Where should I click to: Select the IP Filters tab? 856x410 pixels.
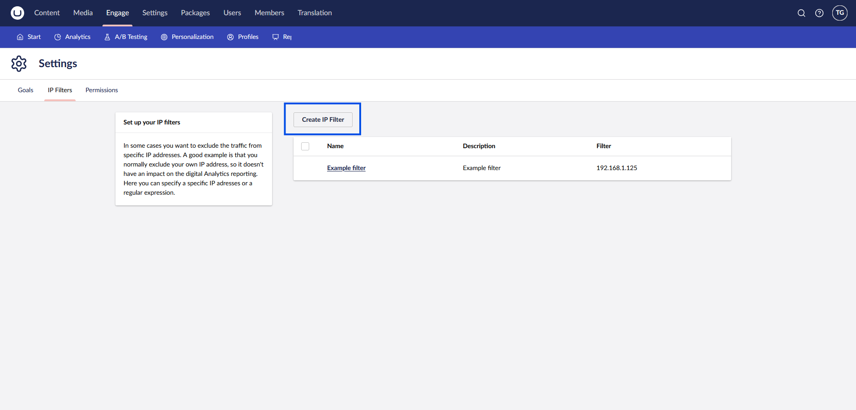pyautogui.click(x=60, y=90)
